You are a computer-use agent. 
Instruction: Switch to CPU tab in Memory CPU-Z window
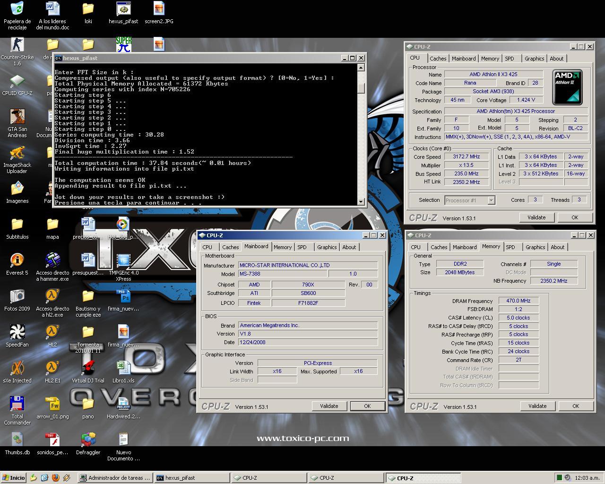416,247
